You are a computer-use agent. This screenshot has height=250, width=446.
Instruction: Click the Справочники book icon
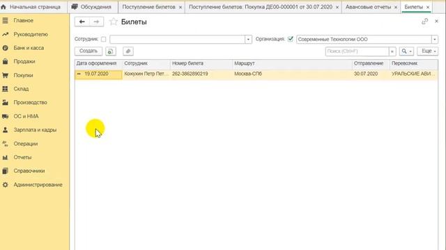tap(5, 171)
